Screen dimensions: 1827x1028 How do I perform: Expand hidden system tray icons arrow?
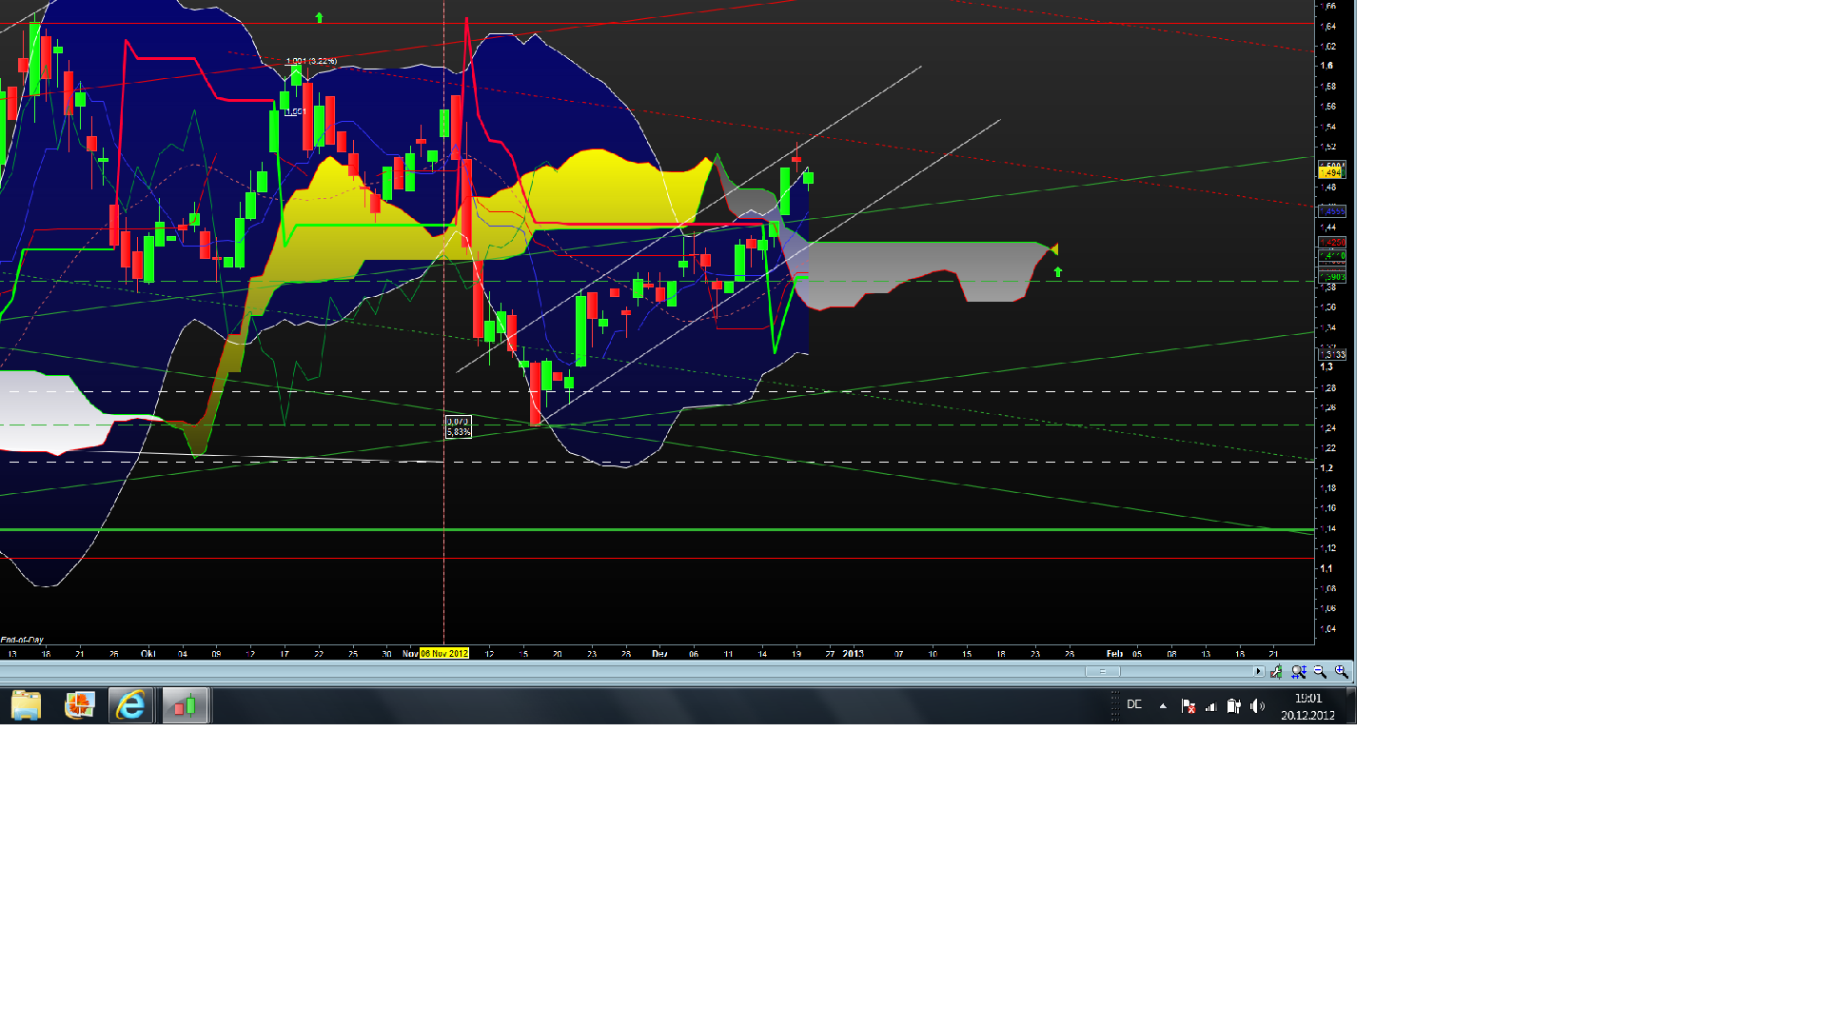tap(1163, 706)
